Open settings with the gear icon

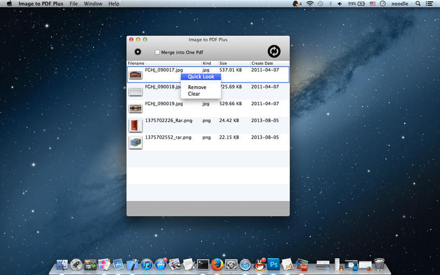(x=138, y=52)
